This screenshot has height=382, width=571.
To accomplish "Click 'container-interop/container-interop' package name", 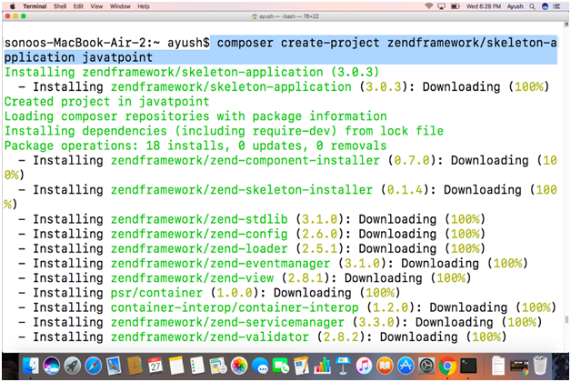I will 235,307.
